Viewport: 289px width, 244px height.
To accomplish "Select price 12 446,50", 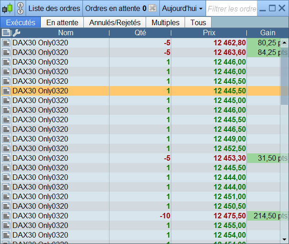I will 229,129.
